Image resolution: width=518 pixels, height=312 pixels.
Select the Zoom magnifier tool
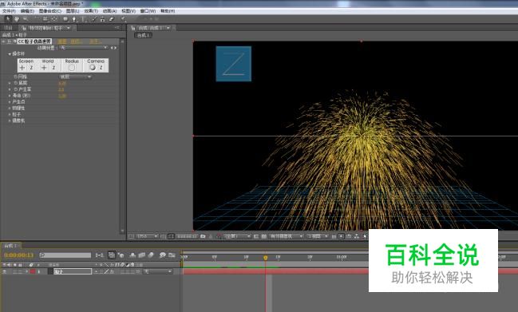(26, 19)
